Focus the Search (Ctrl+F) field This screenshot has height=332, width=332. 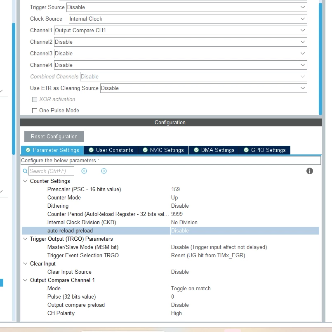(x=52, y=171)
